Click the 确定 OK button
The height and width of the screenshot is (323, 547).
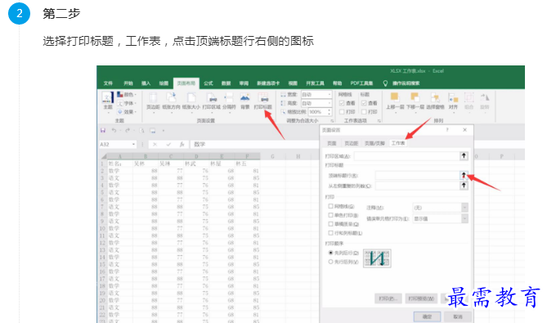pos(427,316)
